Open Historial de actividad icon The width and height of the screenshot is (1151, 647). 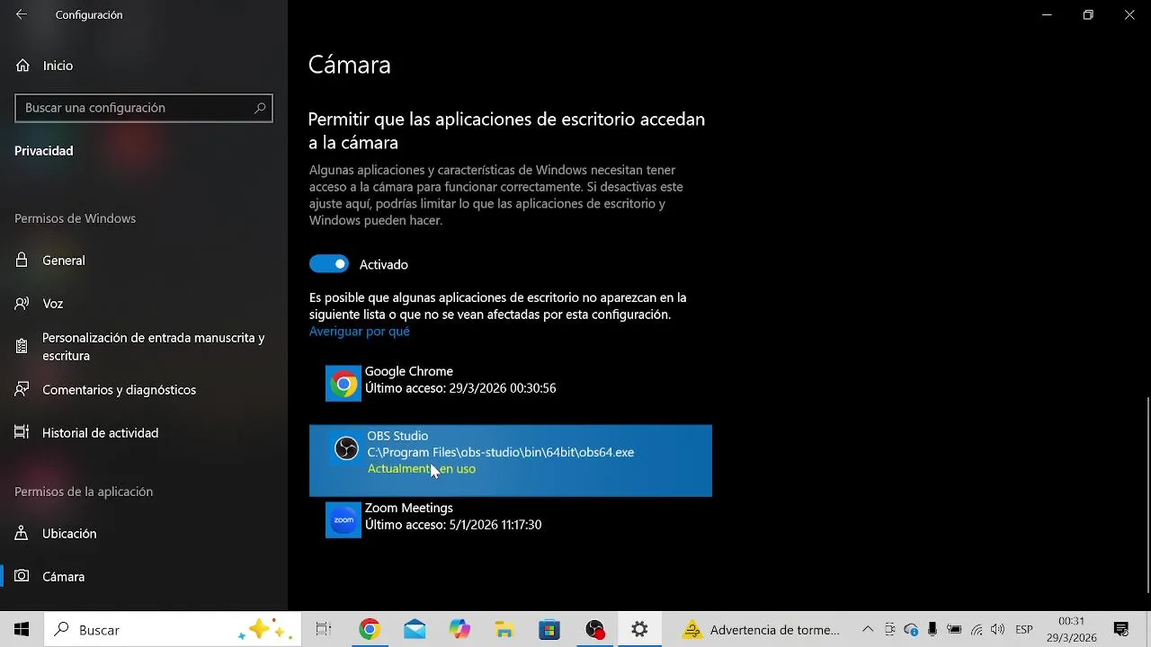(22, 433)
